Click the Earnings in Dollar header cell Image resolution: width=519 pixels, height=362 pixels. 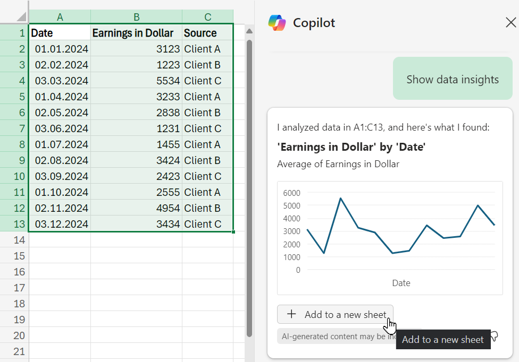coord(136,32)
